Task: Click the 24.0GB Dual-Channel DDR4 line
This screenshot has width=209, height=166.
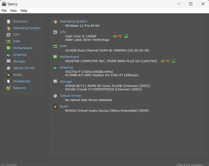Action: (107, 50)
